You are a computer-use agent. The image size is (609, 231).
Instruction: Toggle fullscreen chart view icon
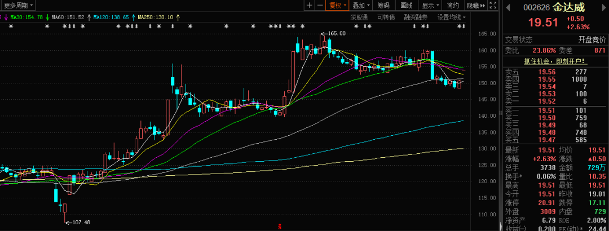(x=493, y=5)
